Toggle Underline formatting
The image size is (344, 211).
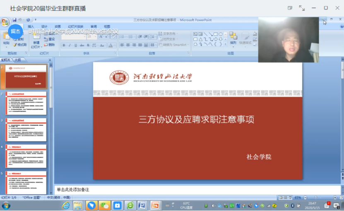[x=76, y=46]
